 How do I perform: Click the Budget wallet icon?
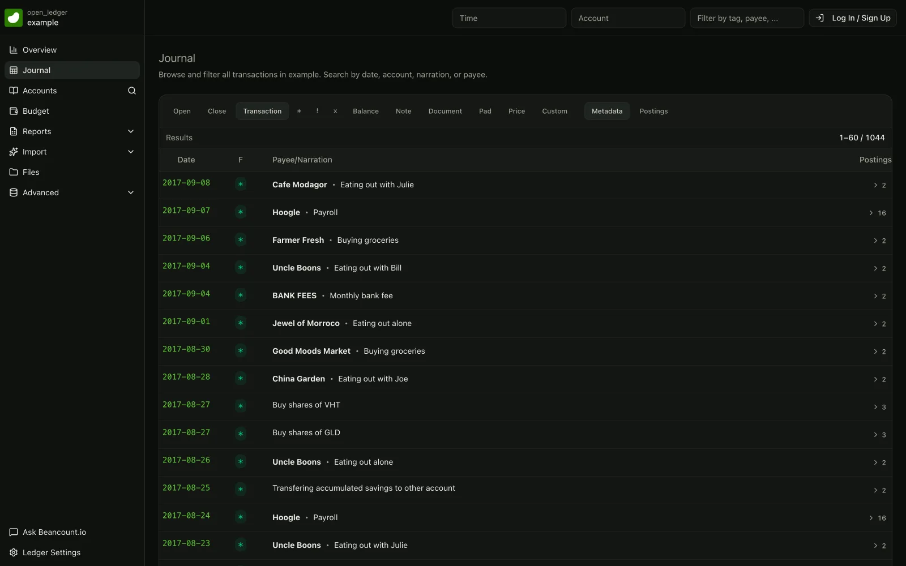tap(14, 111)
